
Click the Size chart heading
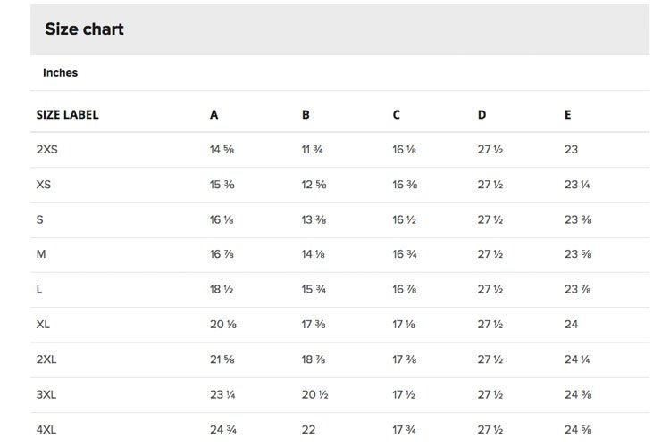point(84,29)
